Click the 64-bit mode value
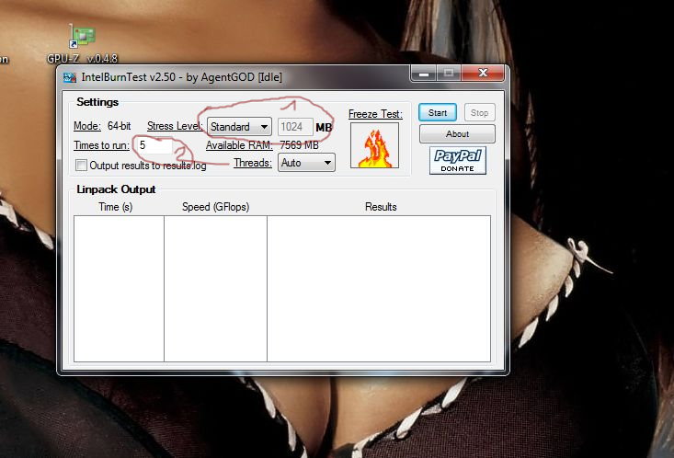Screen dimensions: 674x458 pos(119,126)
